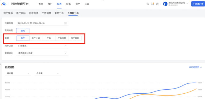Open the calendar icon in date range
205x99 pixels.
coord(65,23)
